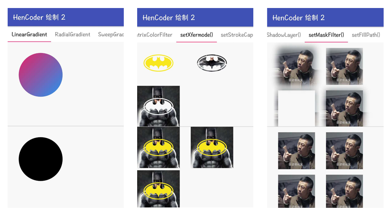Click the blank white square image
This screenshot has width=392, height=217.
pyautogui.click(x=296, y=108)
